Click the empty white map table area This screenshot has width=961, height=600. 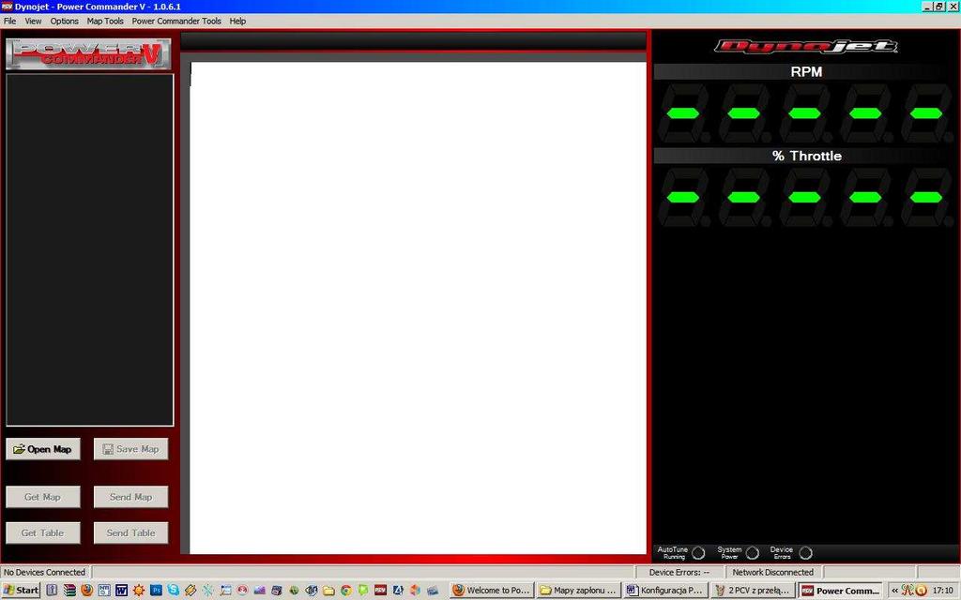[418, 307]
